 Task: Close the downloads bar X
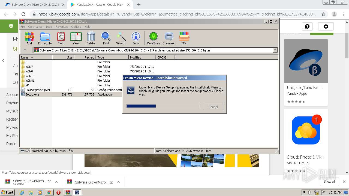tap(344, 182)
